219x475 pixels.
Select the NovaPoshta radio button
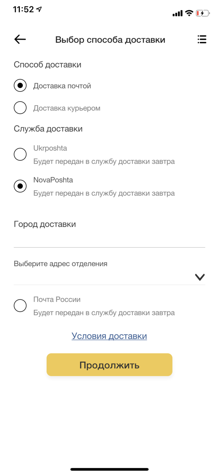tap(20, 186)
